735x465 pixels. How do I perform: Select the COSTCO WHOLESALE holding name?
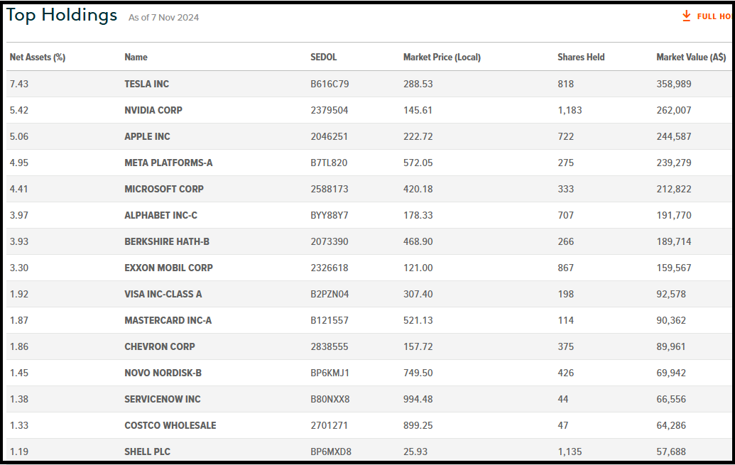click(x=170, y=425)
